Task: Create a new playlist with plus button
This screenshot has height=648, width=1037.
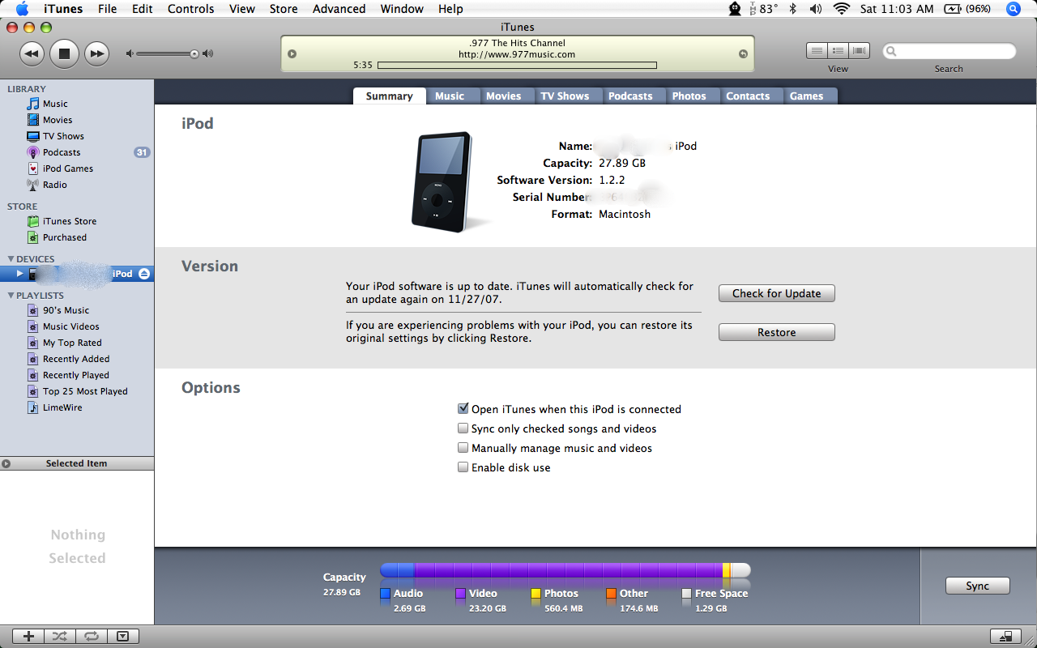Action: [x=28, y=637]
